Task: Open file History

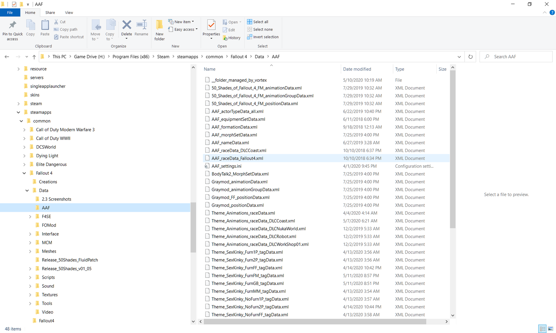Action: [232, 38]
